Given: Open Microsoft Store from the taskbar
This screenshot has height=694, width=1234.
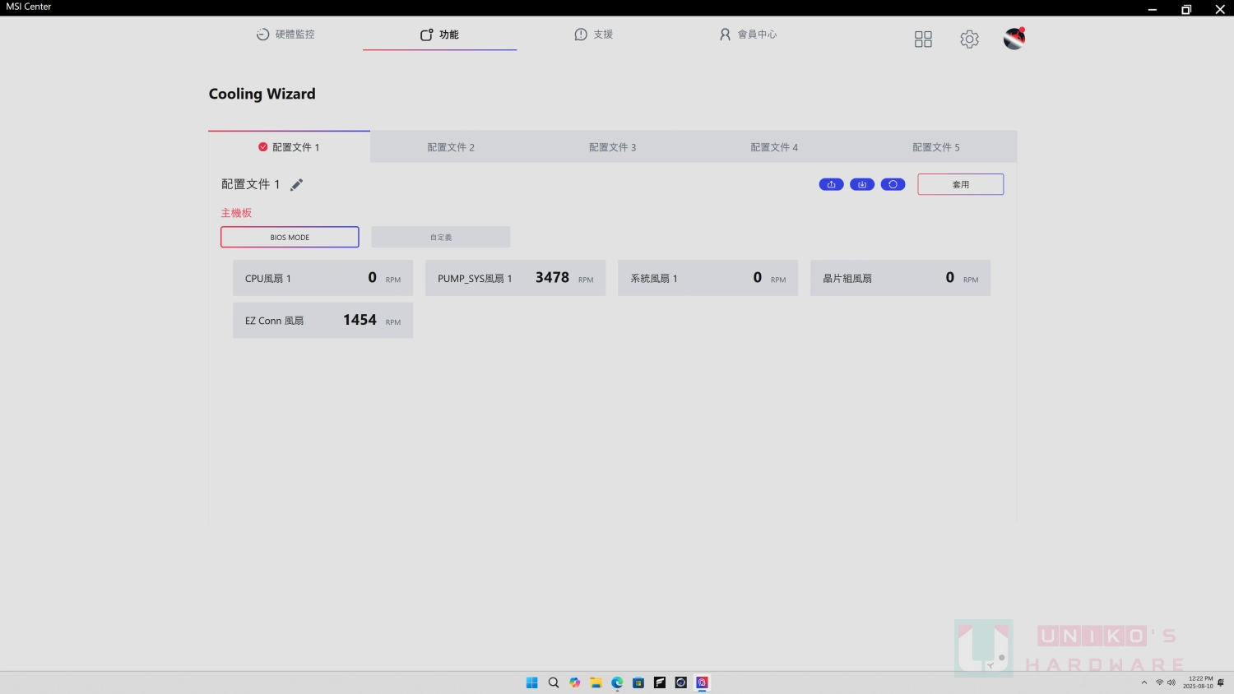Looking at the screenshot, I should [638, 682].
